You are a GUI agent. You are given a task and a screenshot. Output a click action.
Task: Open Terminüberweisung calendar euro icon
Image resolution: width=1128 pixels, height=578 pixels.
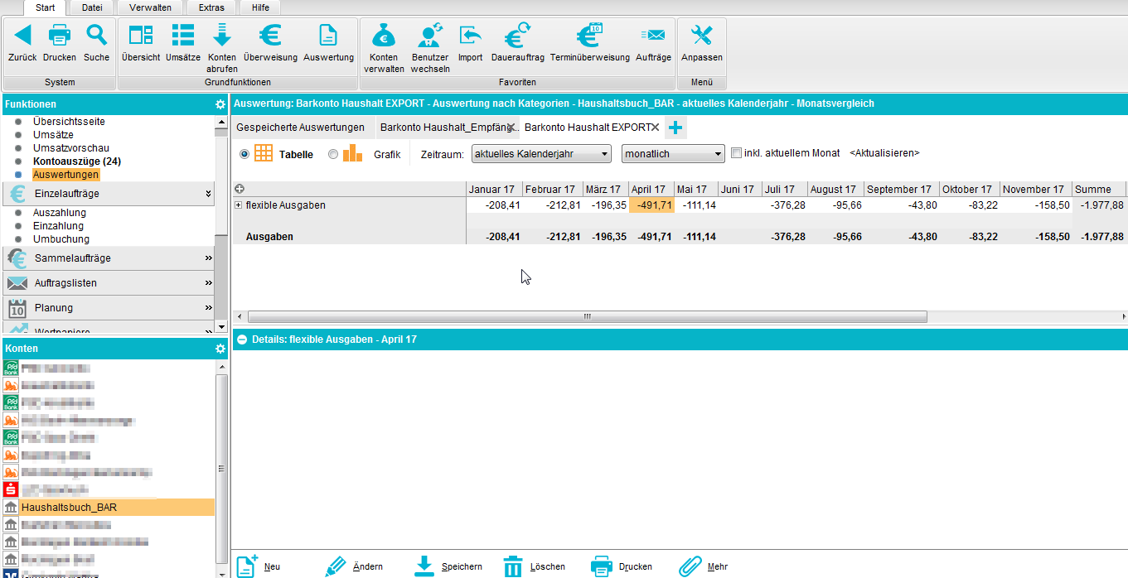point(589,35)
